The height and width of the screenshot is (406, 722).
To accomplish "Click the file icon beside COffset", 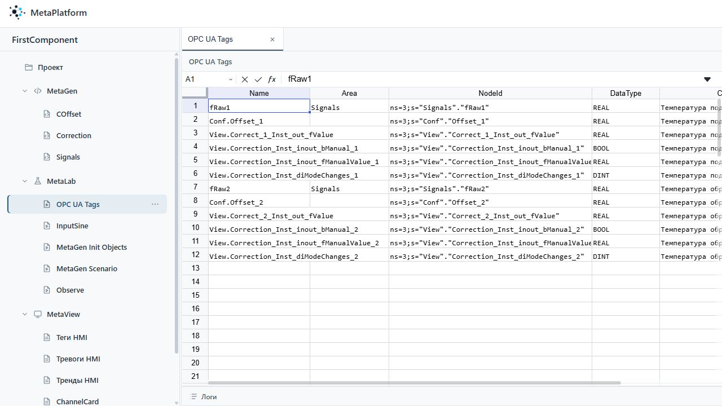I will pos(47,114).
